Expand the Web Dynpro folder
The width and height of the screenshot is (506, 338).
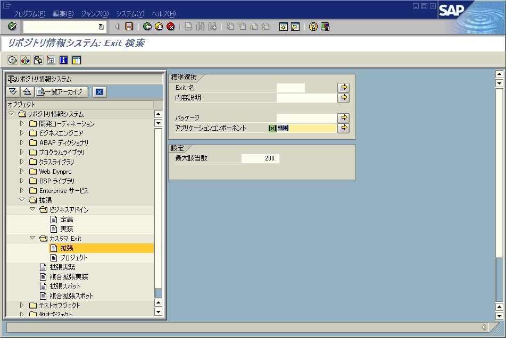tap(22, 172)
